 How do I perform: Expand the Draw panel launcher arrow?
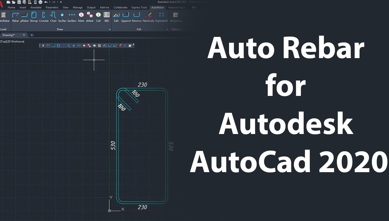(110, 30)
